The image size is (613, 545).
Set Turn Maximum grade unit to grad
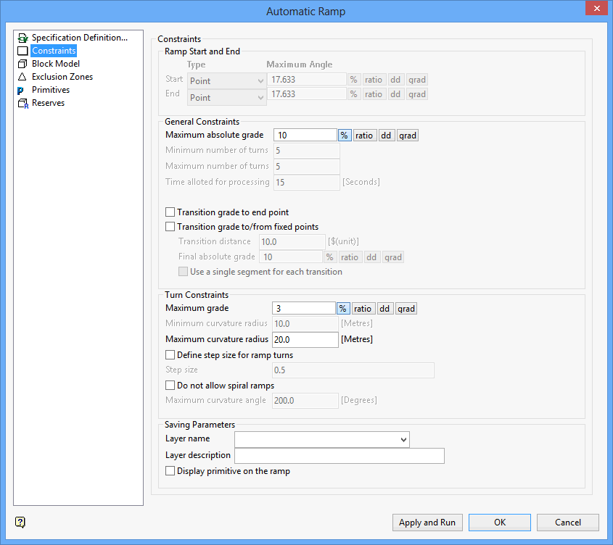click(x=406, y=308)
